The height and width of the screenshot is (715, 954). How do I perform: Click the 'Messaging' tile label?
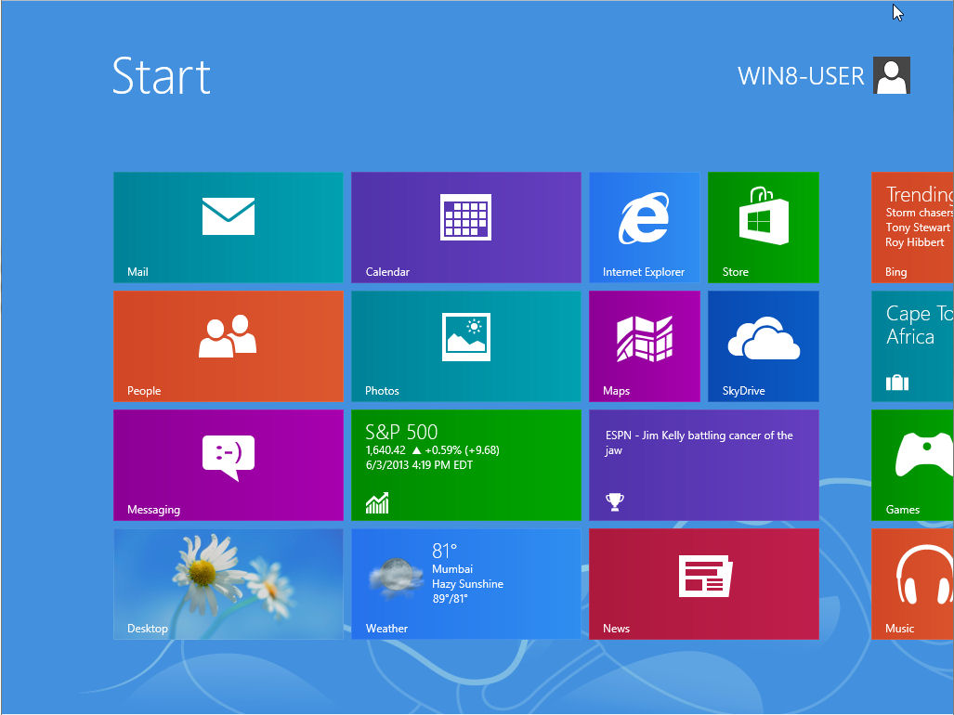coord(153,510)
